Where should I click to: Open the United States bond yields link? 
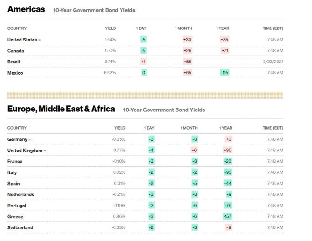24,40
